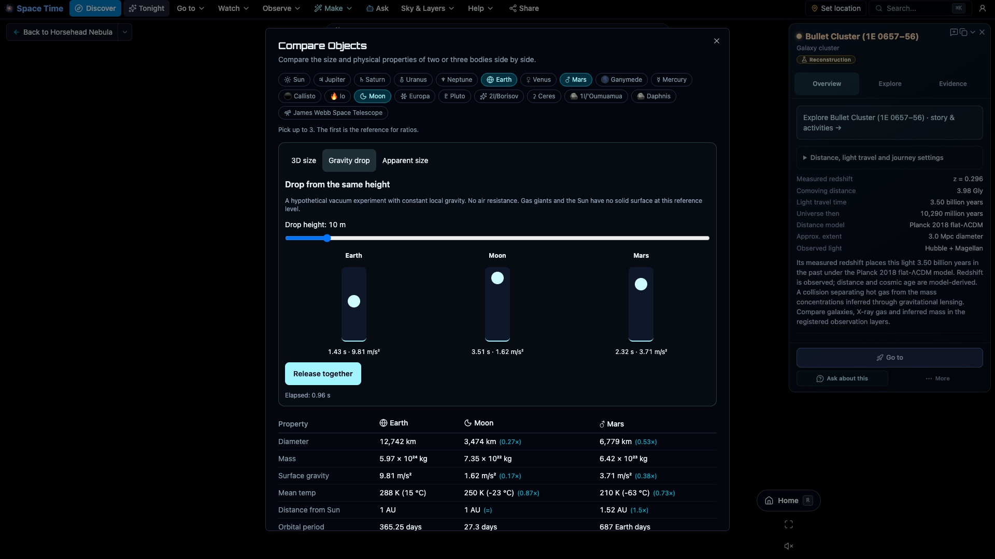Select the Ceres chip
Image resolution: width=995 pixels, height=559 pixels.
[544, 96]
